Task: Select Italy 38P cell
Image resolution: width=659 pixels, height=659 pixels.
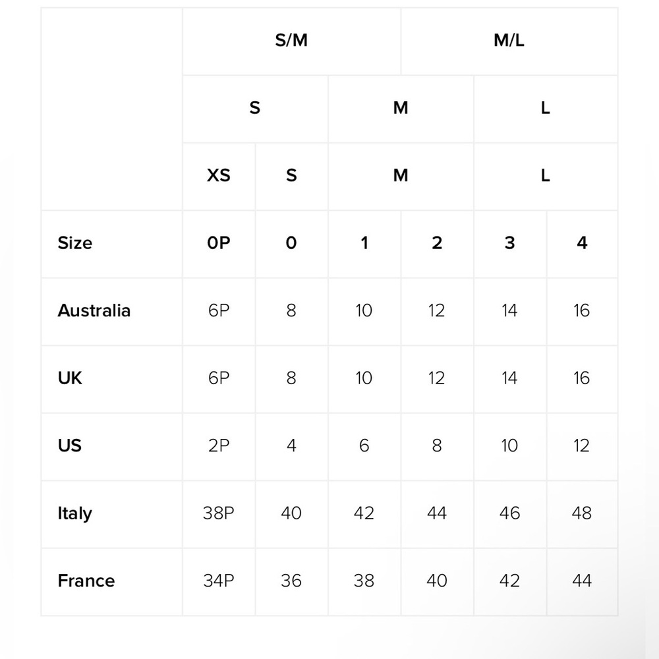Action: point(219,514)
